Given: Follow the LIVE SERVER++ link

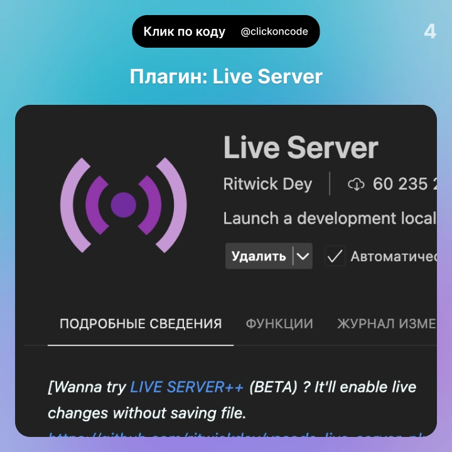Looking at the screenshot, I should click(187, 387).
